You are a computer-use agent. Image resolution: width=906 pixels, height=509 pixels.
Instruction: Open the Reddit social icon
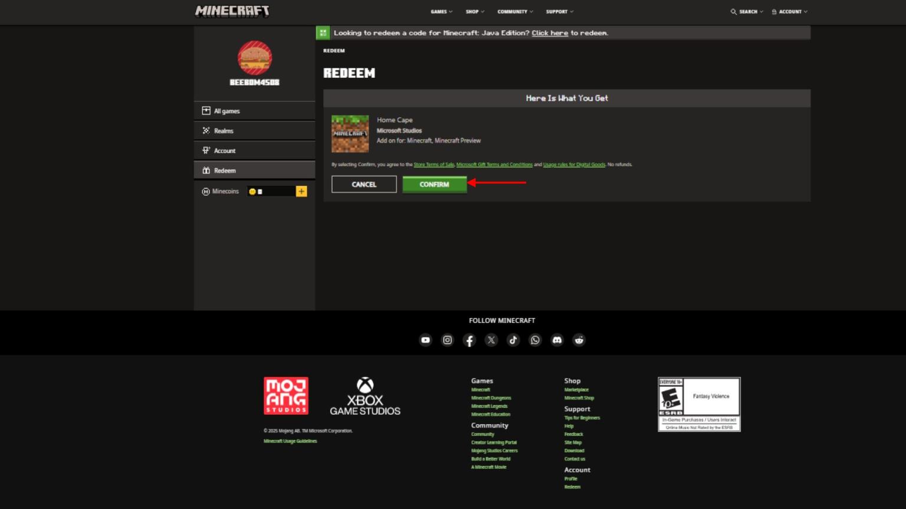pos(579,340)
